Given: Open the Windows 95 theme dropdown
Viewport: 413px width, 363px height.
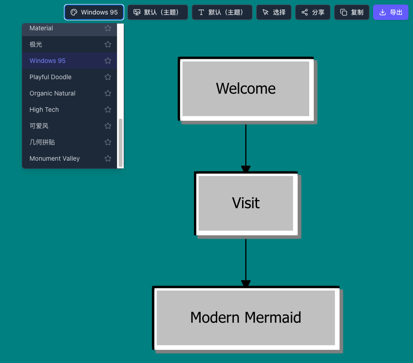Looking at the screenshot, I should 94,12.
